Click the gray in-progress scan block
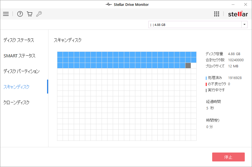 (188, 65)
